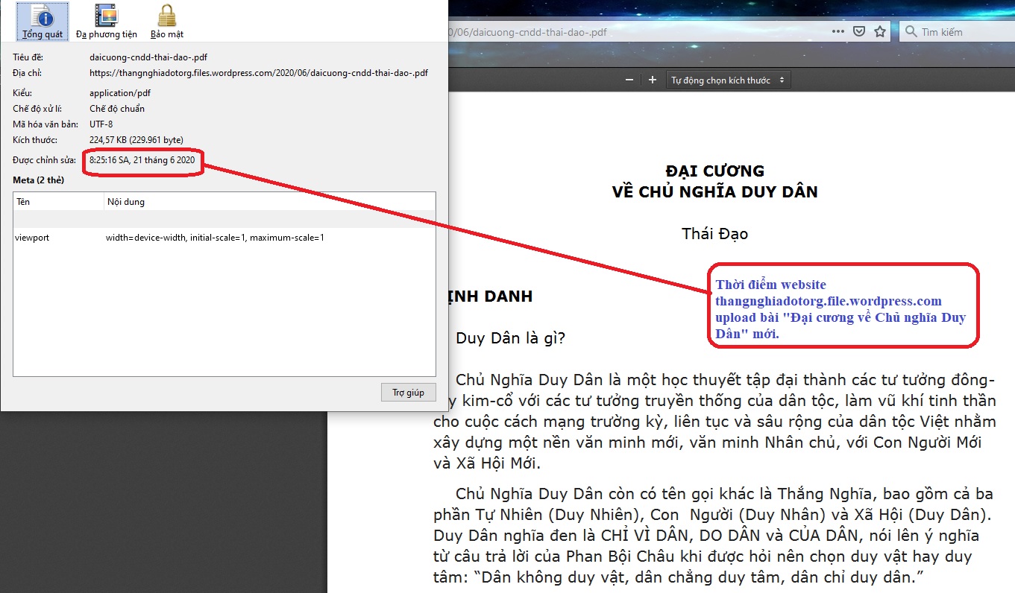Select the viewport meta tag row
Image resolution: width=1015 pixels, height=593 pixels.
click(224, 238)
